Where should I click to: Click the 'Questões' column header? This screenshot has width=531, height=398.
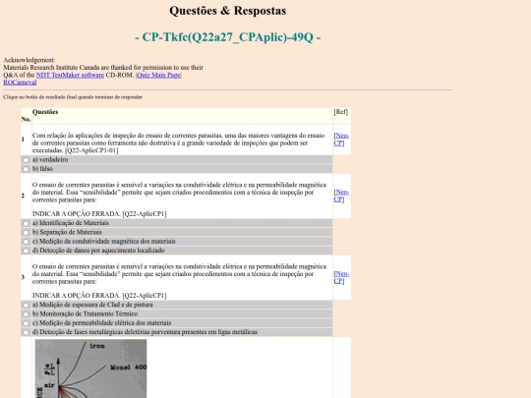pyautogui.click(x=45, y=112)
